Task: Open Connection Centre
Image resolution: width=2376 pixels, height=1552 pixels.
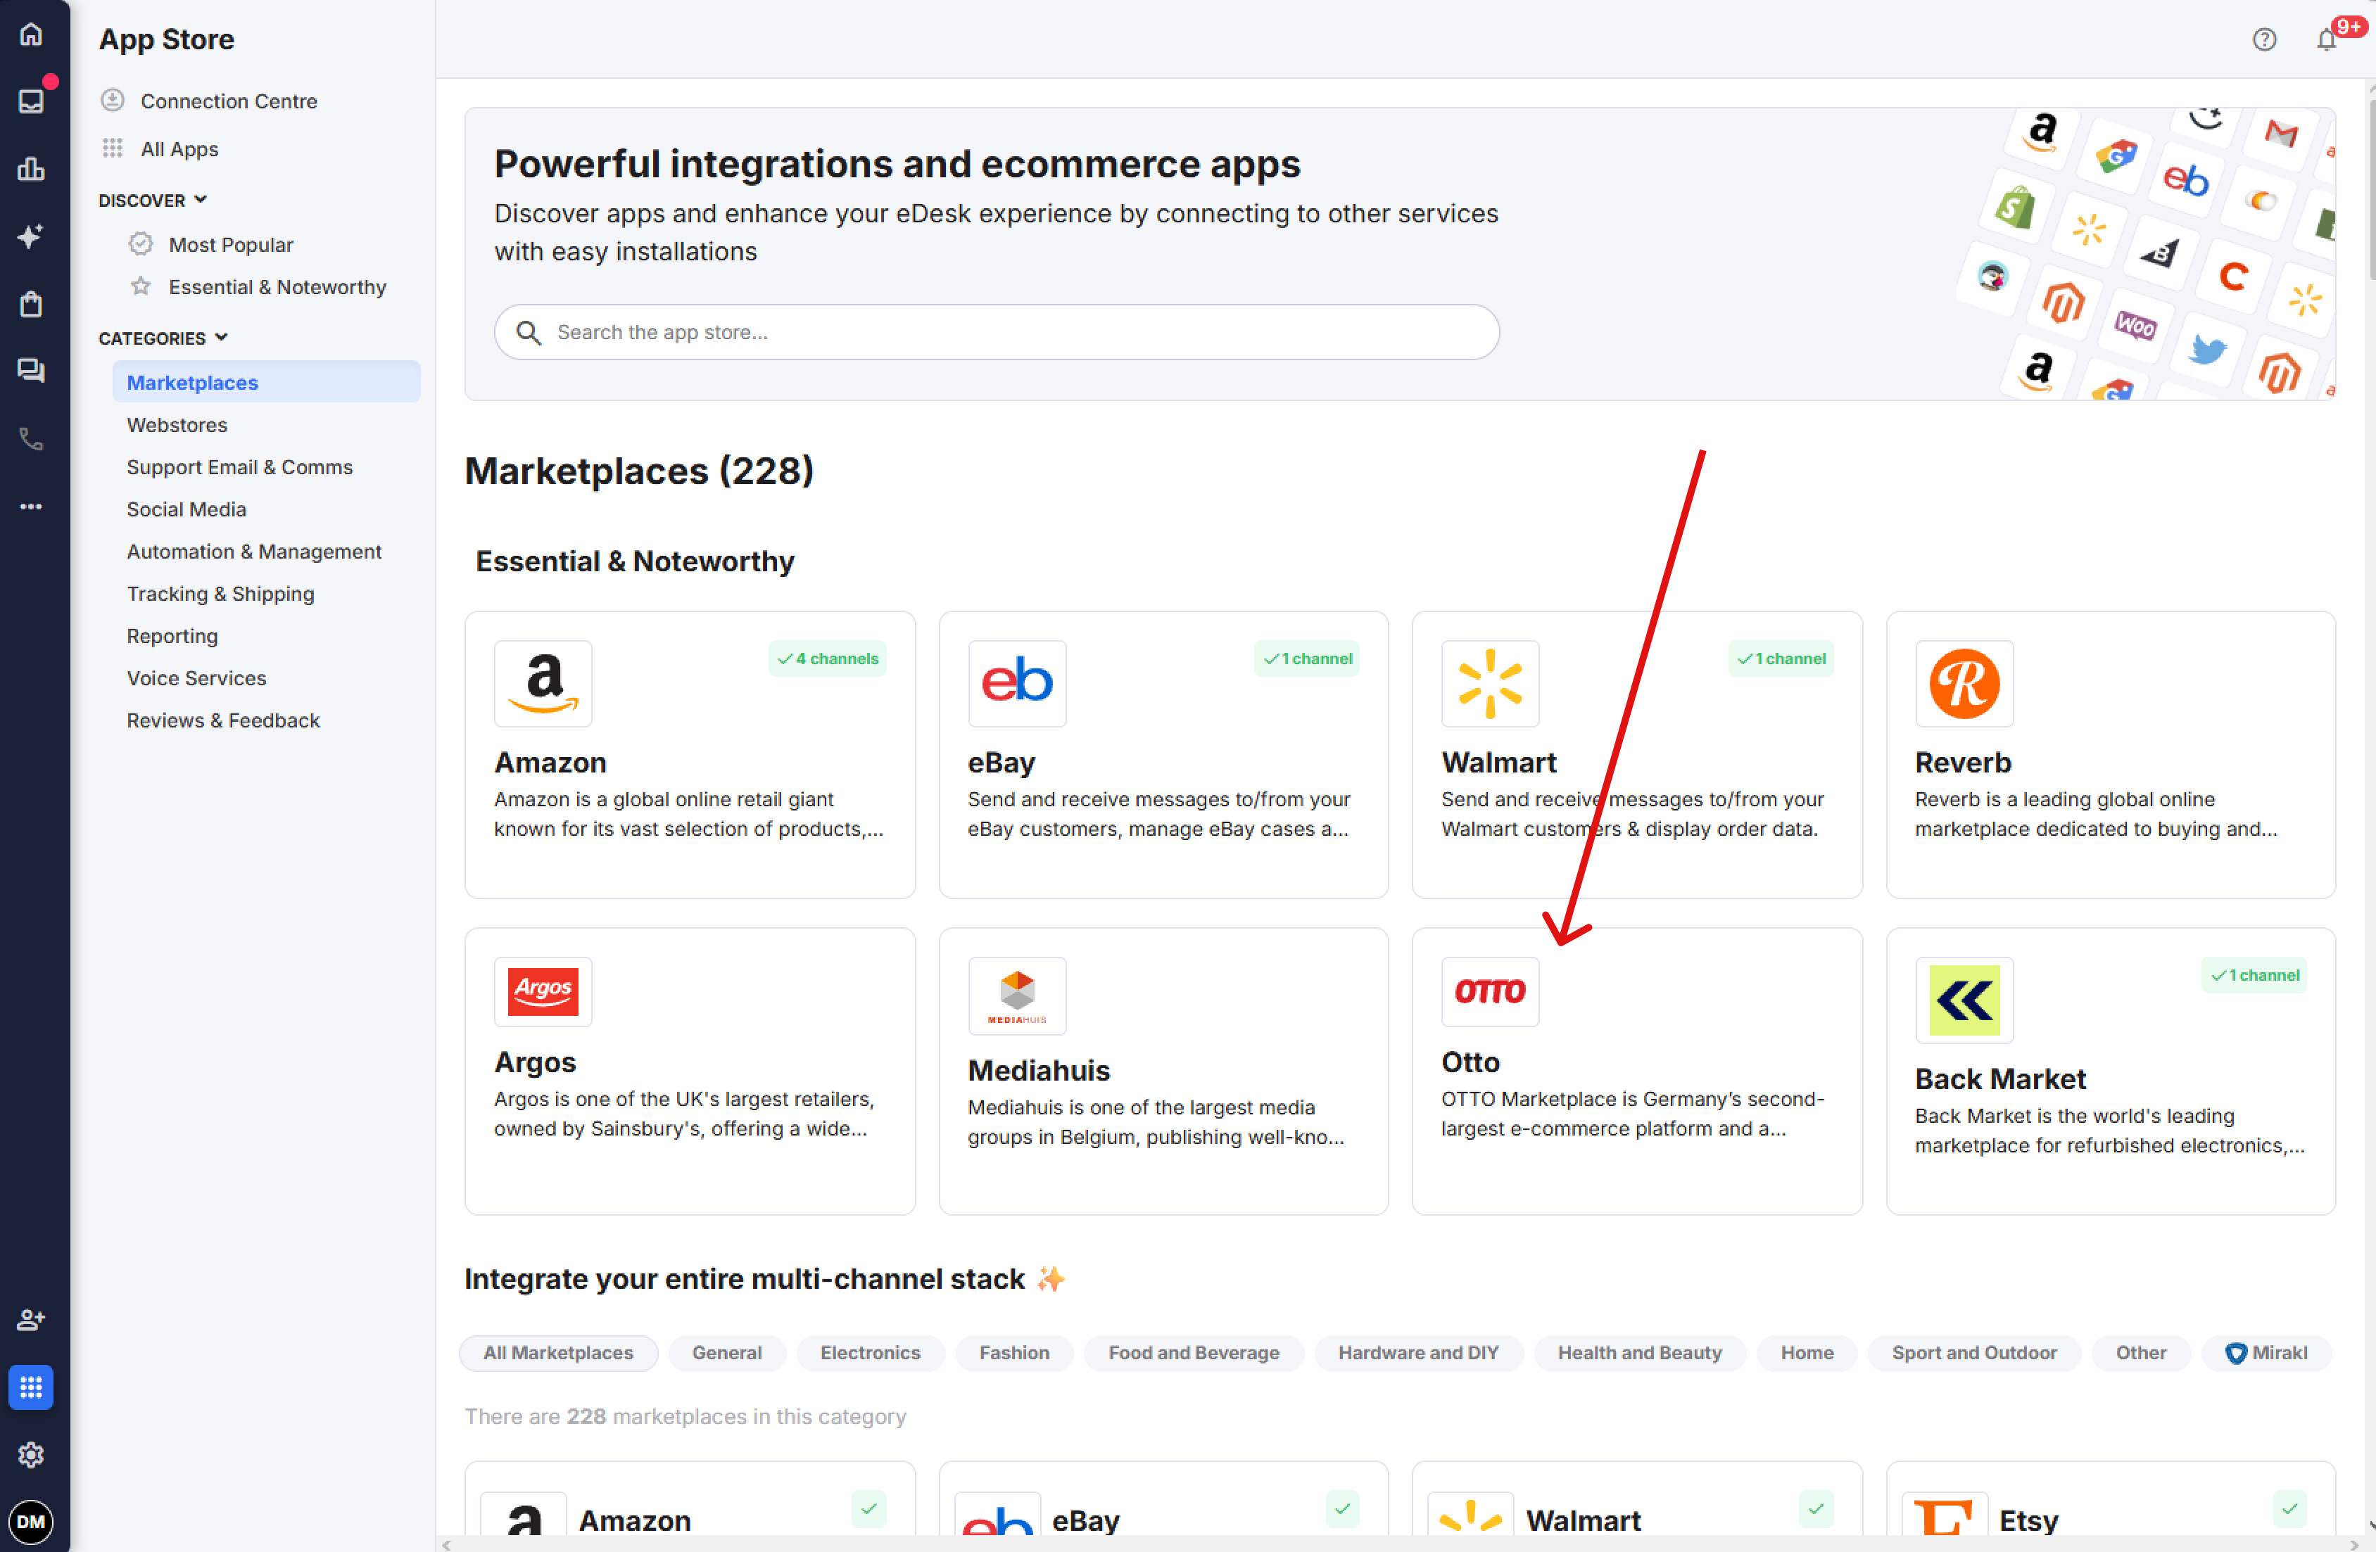Action: (229, 101)
